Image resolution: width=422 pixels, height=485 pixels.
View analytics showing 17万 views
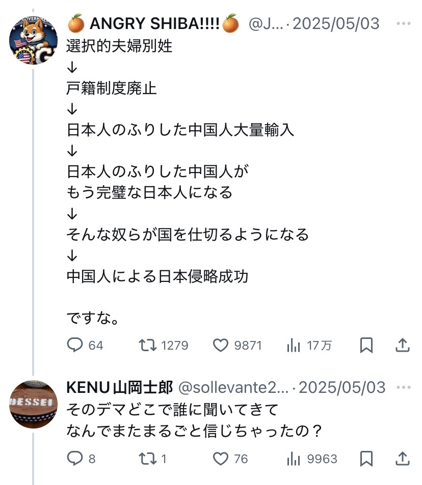(294, 346)
